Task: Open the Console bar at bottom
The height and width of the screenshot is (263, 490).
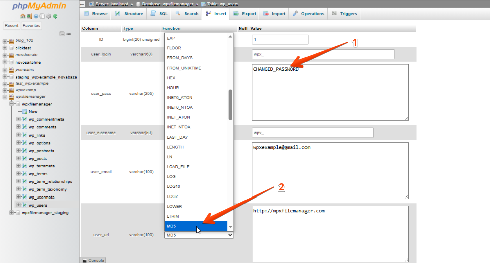Action: coord(93,260)
